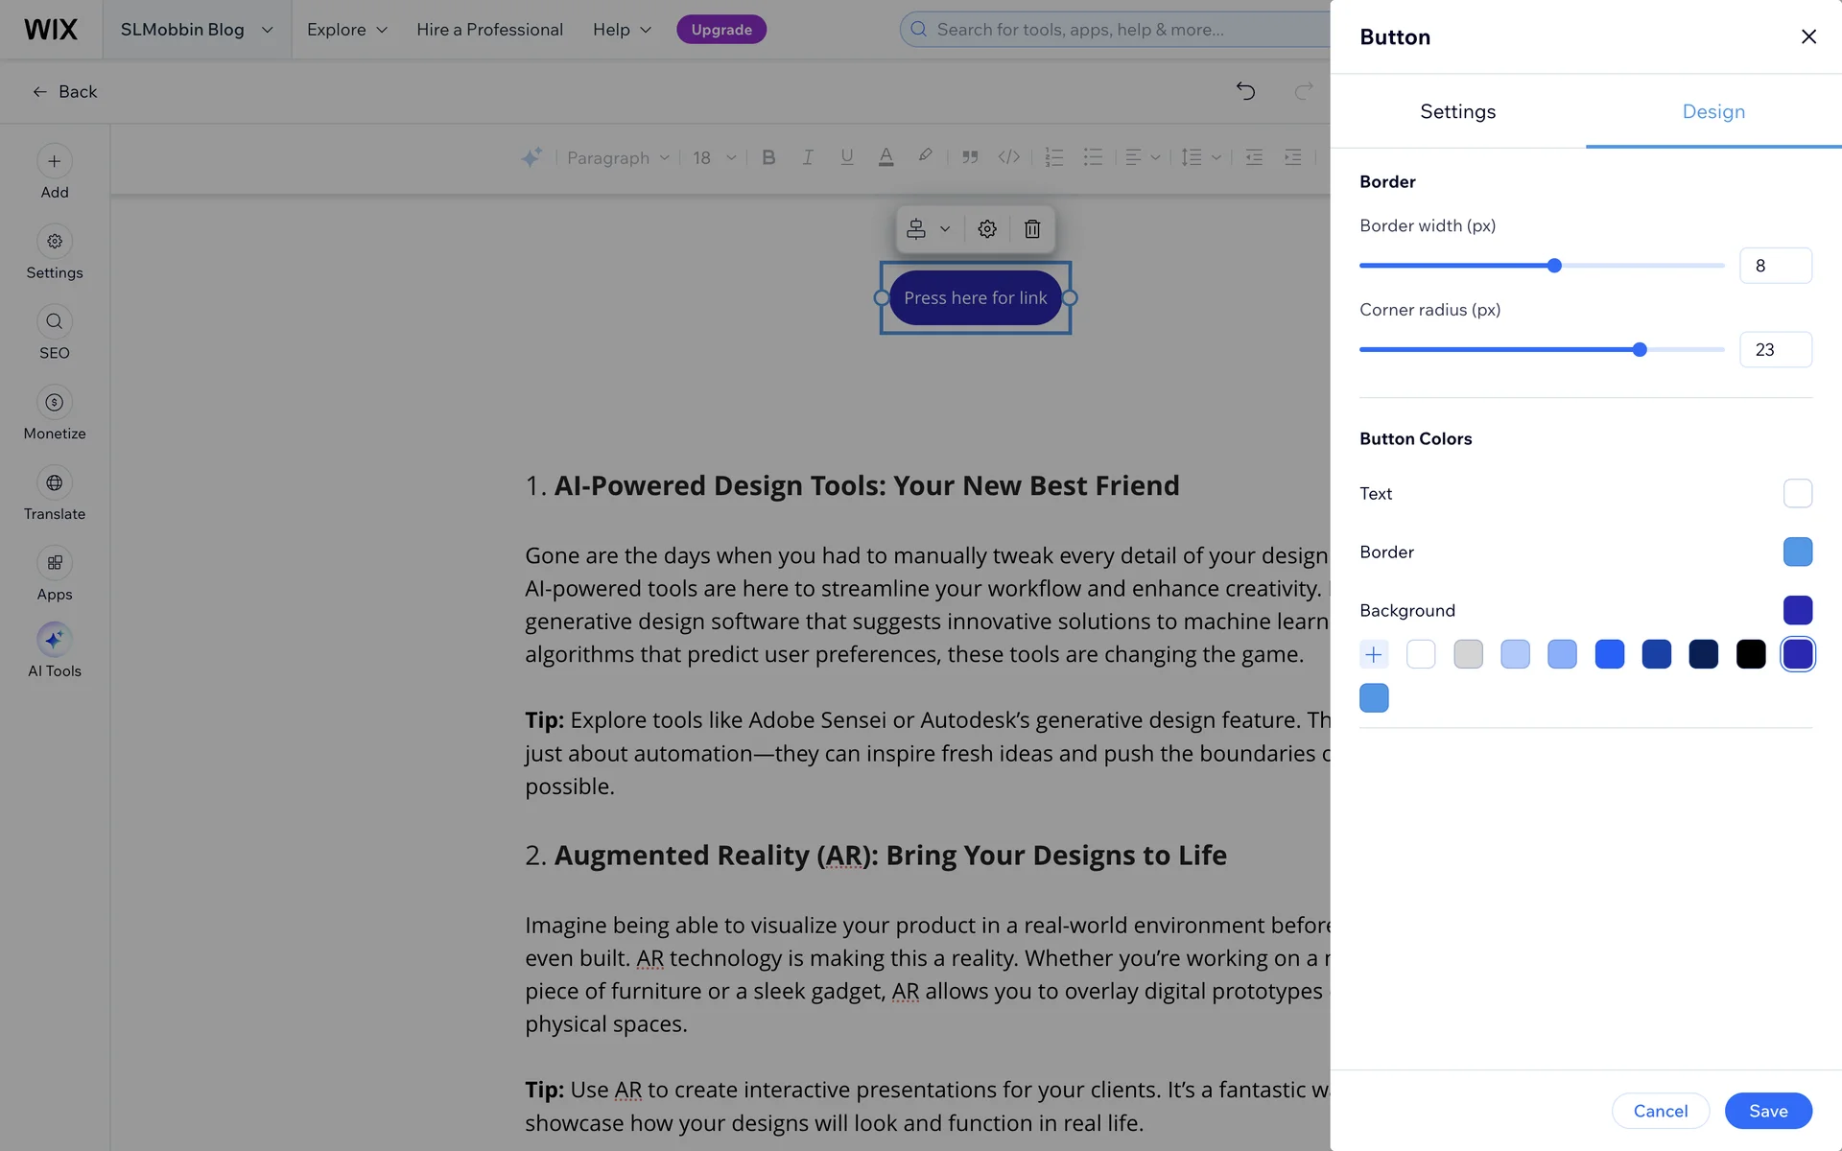Expand the Explore menu

click(x=347, y=30)
